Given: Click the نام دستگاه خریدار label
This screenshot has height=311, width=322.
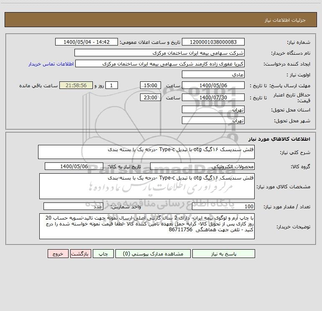Looking at the screenshot, I should [x=291, y=53].
